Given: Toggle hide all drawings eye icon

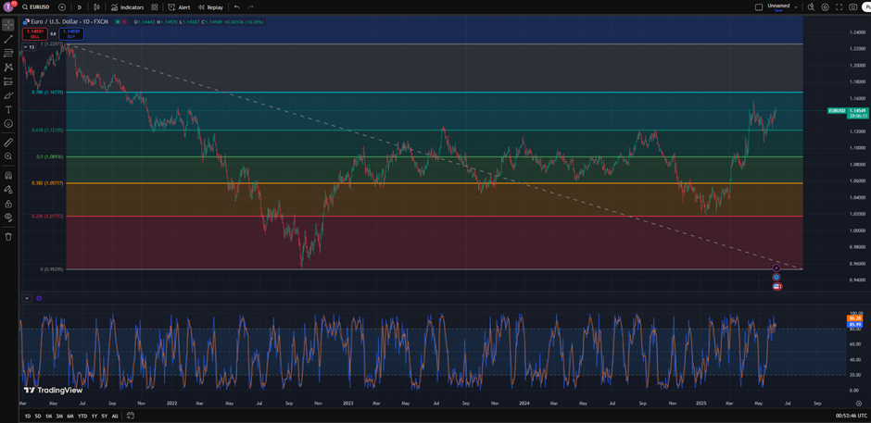Looking at the screenshot, I should pyautogui.click(x=8, y=217).
